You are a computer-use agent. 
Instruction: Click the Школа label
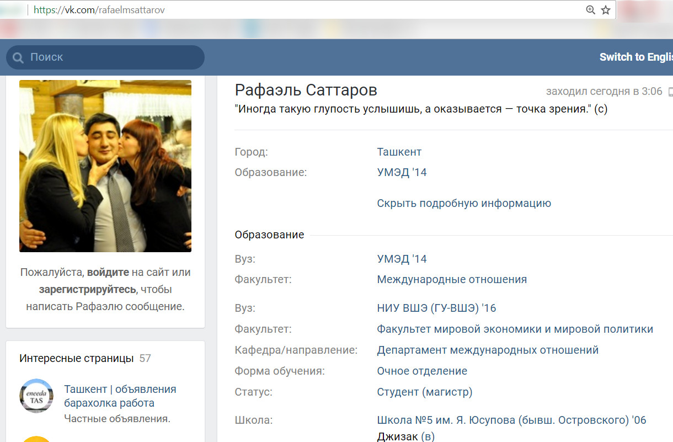point(254,420)
